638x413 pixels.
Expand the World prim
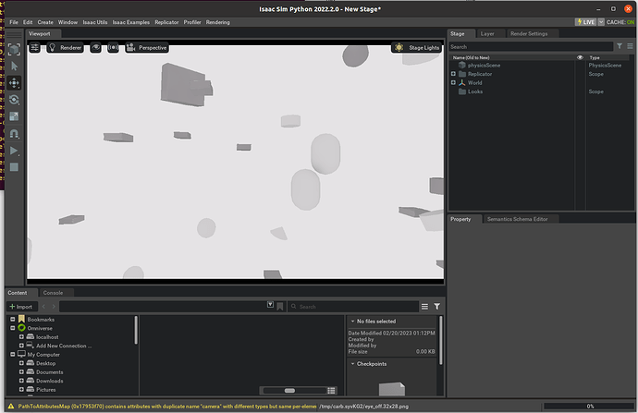point(453,82)
